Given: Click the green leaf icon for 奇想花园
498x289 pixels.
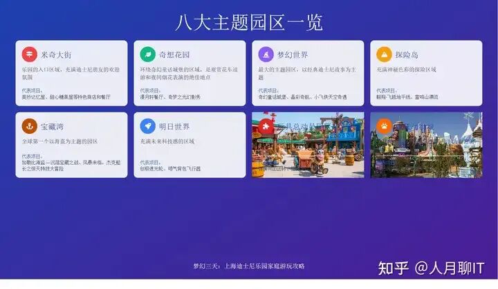Looking at the screenshot, I should tap(148, 54).
